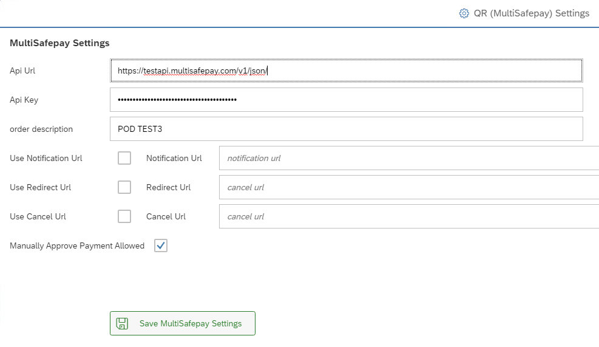Click the MultiSafepay Settings heading

[59, 43]
